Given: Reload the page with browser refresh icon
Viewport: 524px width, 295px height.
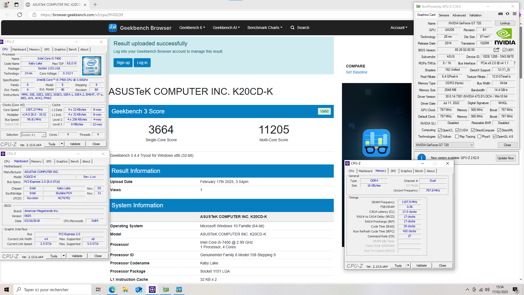Looking at the screenshot, I should coord(20,15).
